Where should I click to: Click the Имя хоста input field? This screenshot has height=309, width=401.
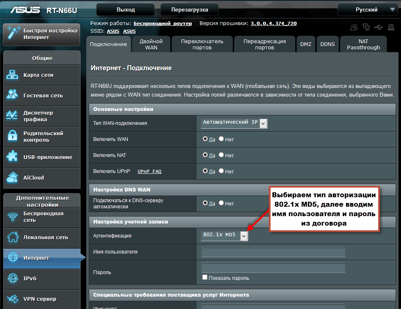pyautogui.click(x=273, y=307)
